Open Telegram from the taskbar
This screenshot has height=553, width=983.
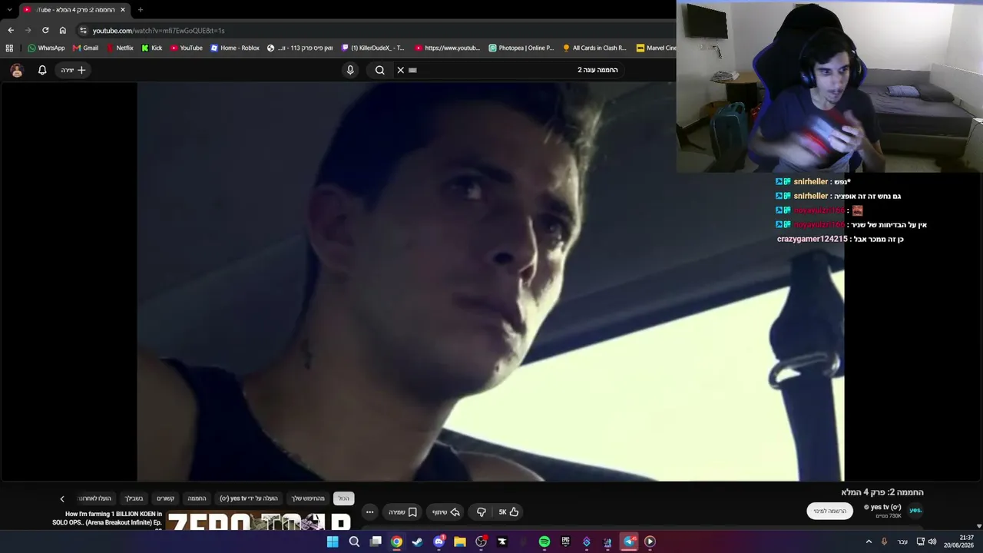pos(629,541)
